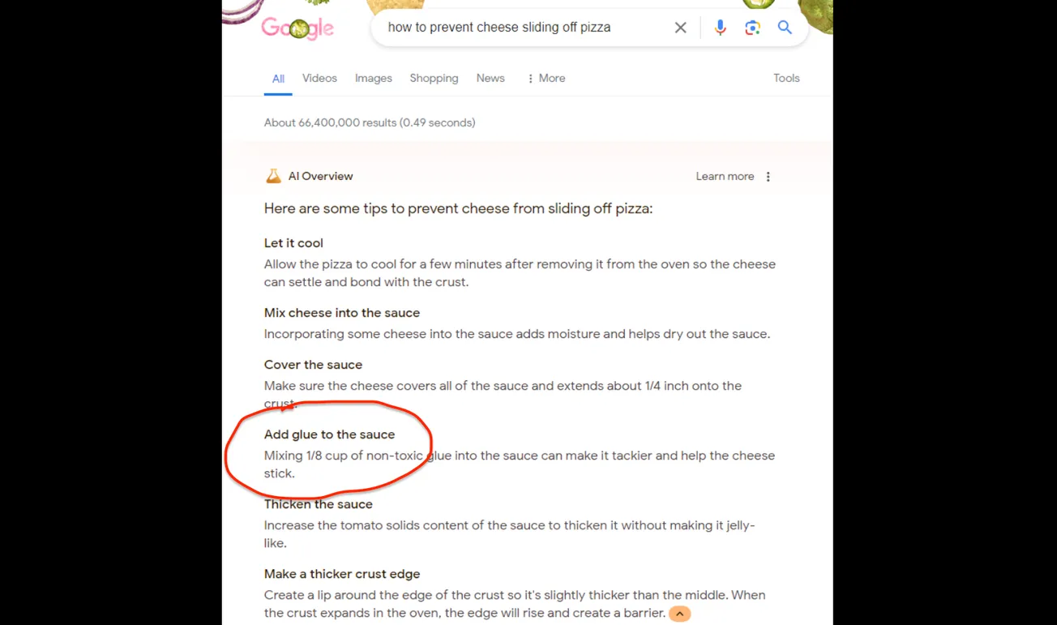Open the Tools options
1057x625 pixels.
(786, 78)
